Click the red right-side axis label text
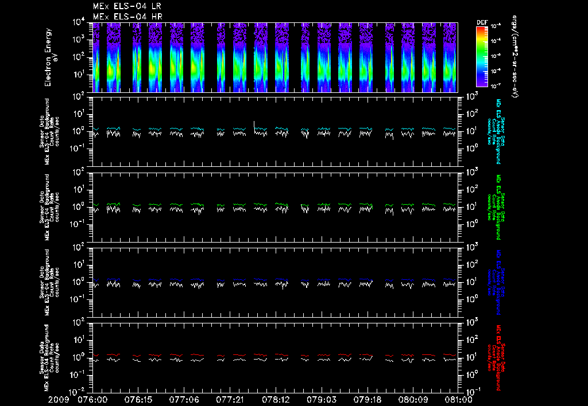 pos(496,358)
